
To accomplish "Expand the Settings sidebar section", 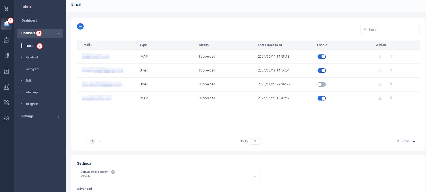I will tap(40, 116).
